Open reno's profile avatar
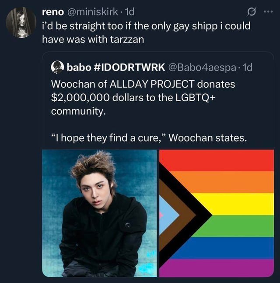The image size is (280, 283). (x=21, y=22)
